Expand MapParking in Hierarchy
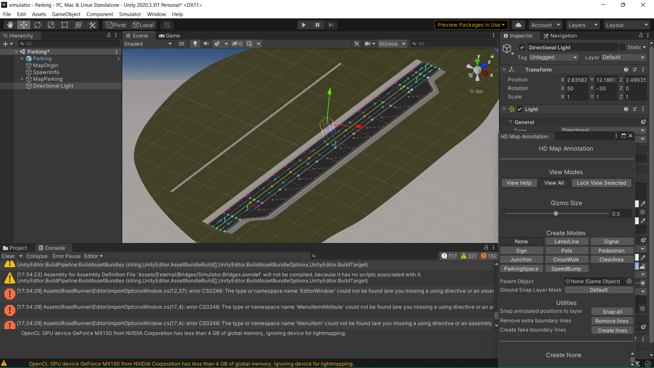Image resolution: width=654 pixels, height=368 pixels. [22, 79]
